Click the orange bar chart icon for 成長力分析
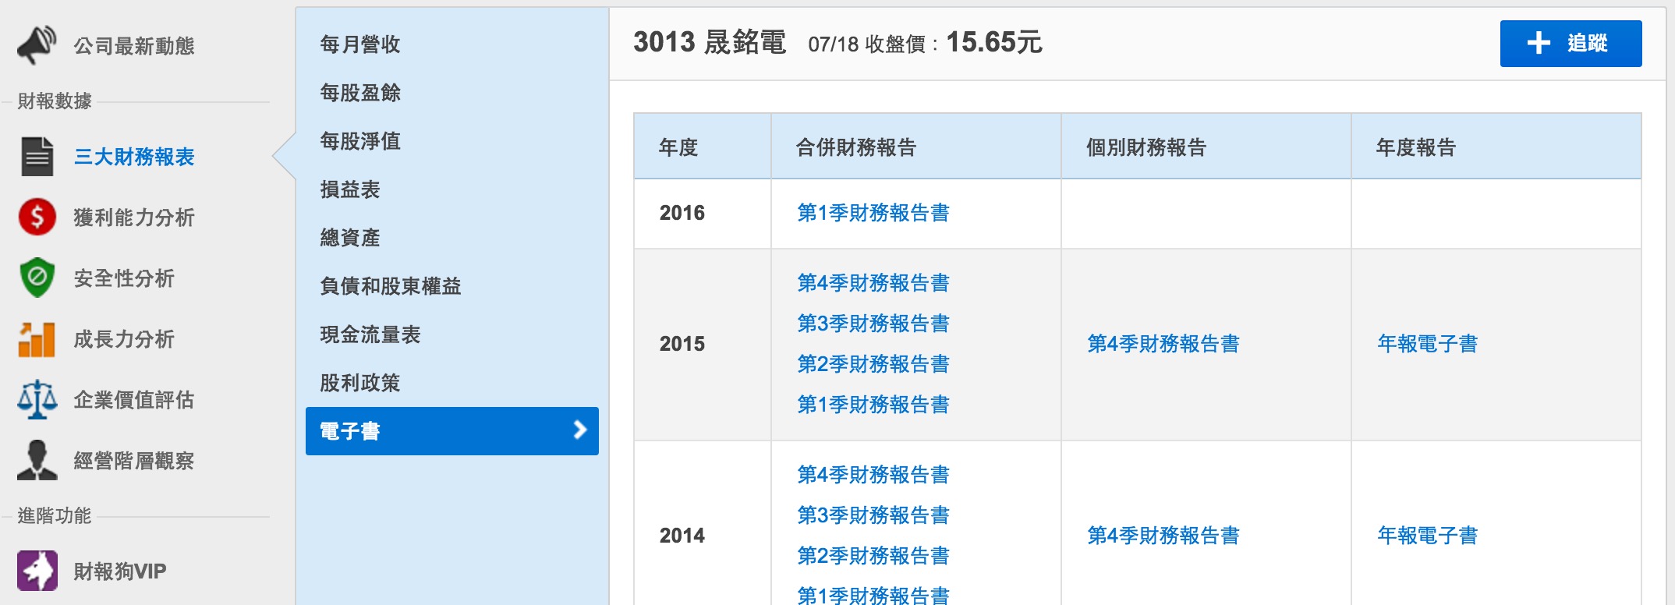The height and width of the screenshot is (605, 1675). [37, 339]
